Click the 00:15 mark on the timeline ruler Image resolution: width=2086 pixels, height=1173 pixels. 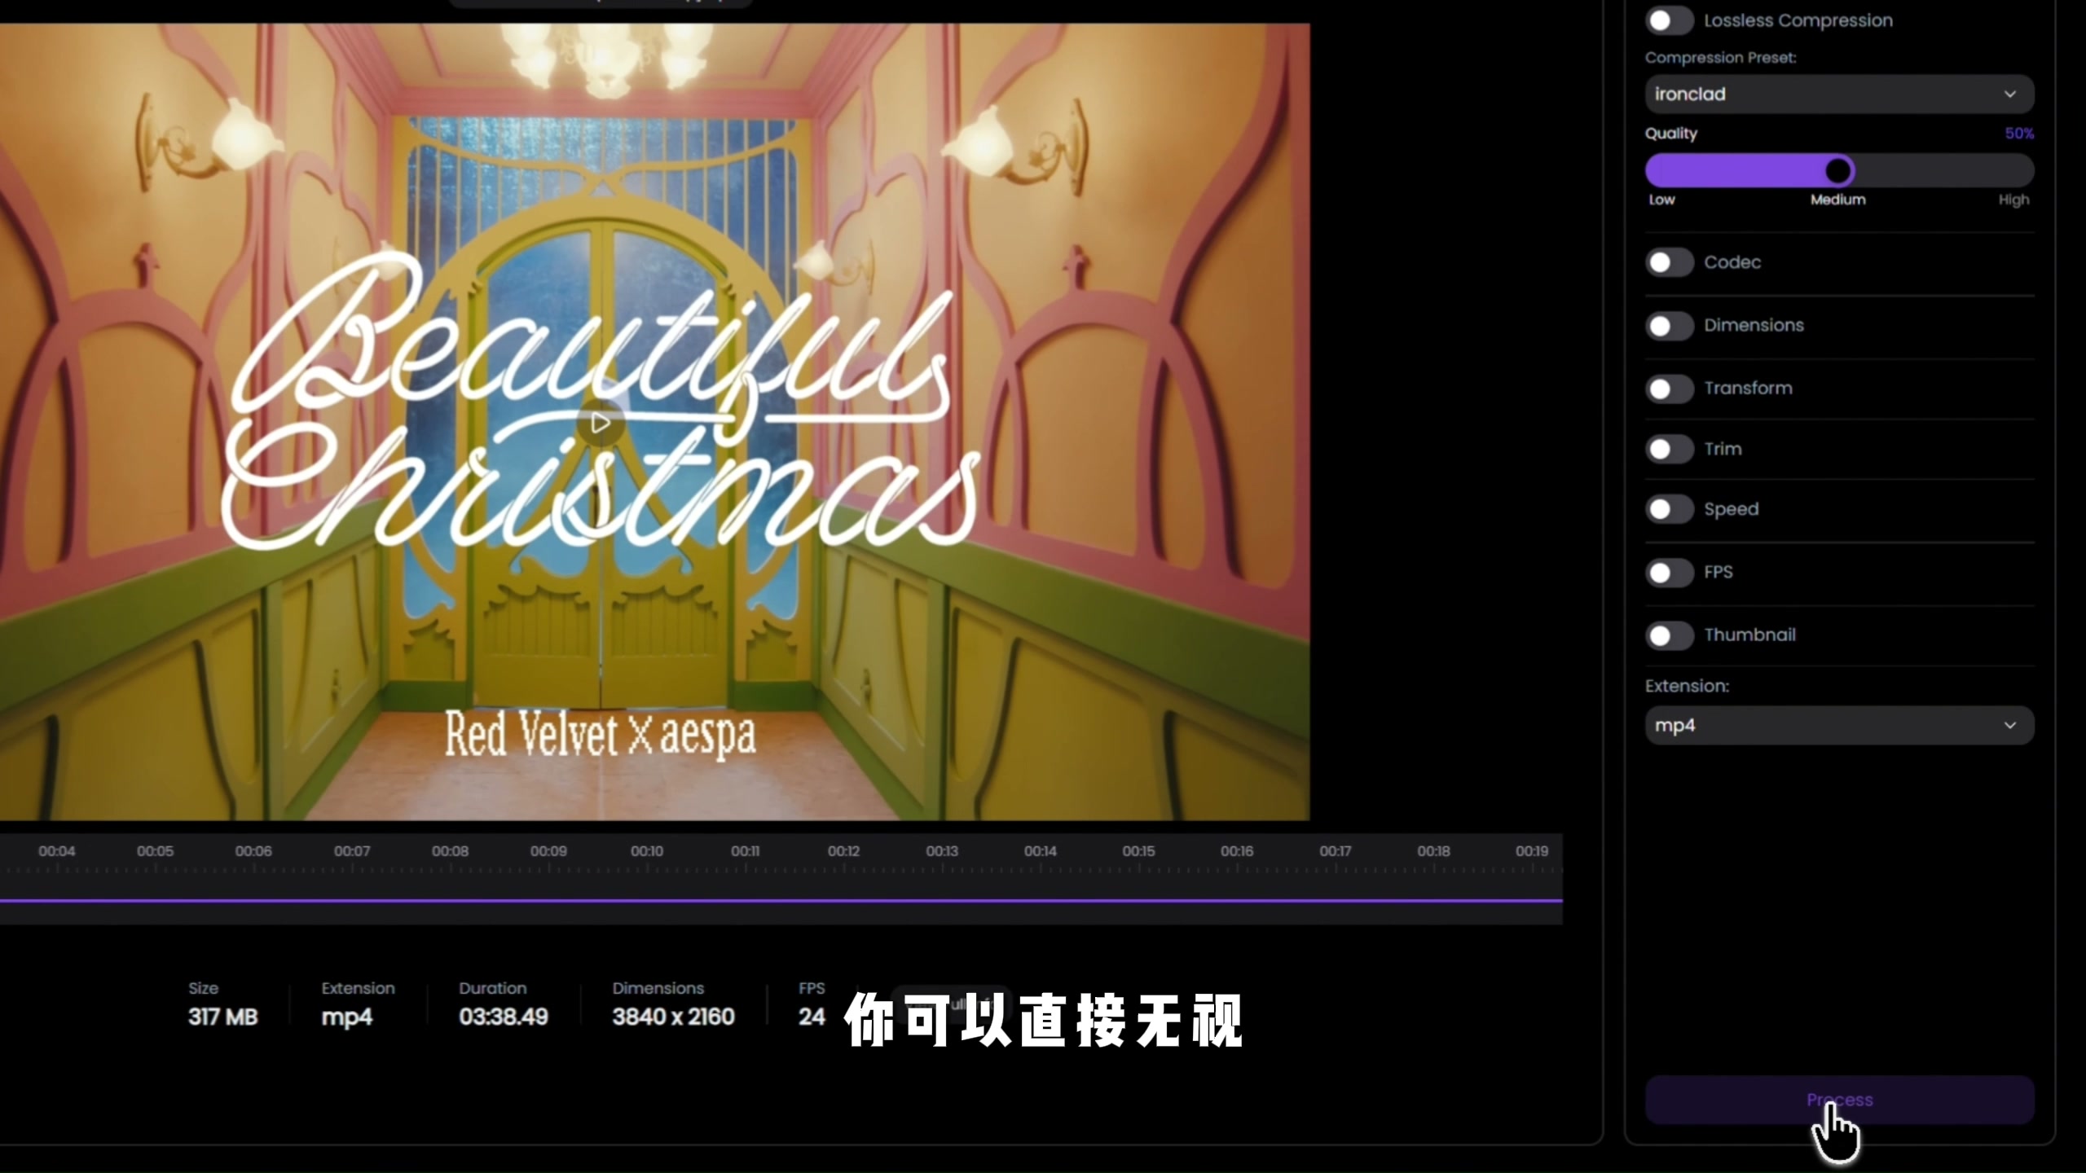click(x=1138, y=851)
